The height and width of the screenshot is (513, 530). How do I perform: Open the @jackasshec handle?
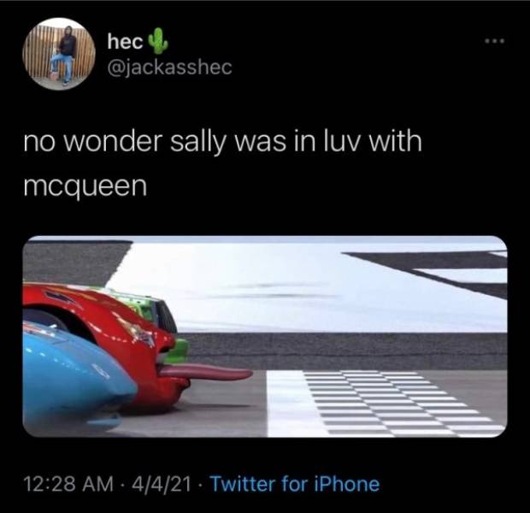(x=169, y=68)
